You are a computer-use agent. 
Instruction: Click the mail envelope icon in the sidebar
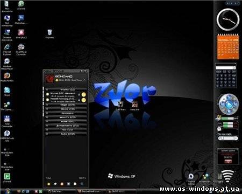219,129
